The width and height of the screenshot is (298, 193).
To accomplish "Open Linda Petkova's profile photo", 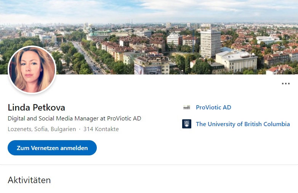I will coord(32,70).
